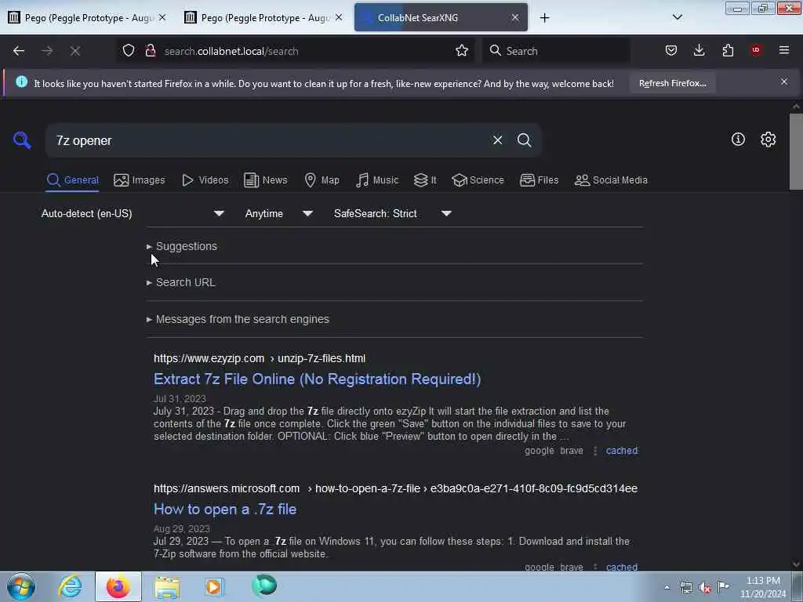
Task: Open tracking protection shield icon
Action: point(129,51)
